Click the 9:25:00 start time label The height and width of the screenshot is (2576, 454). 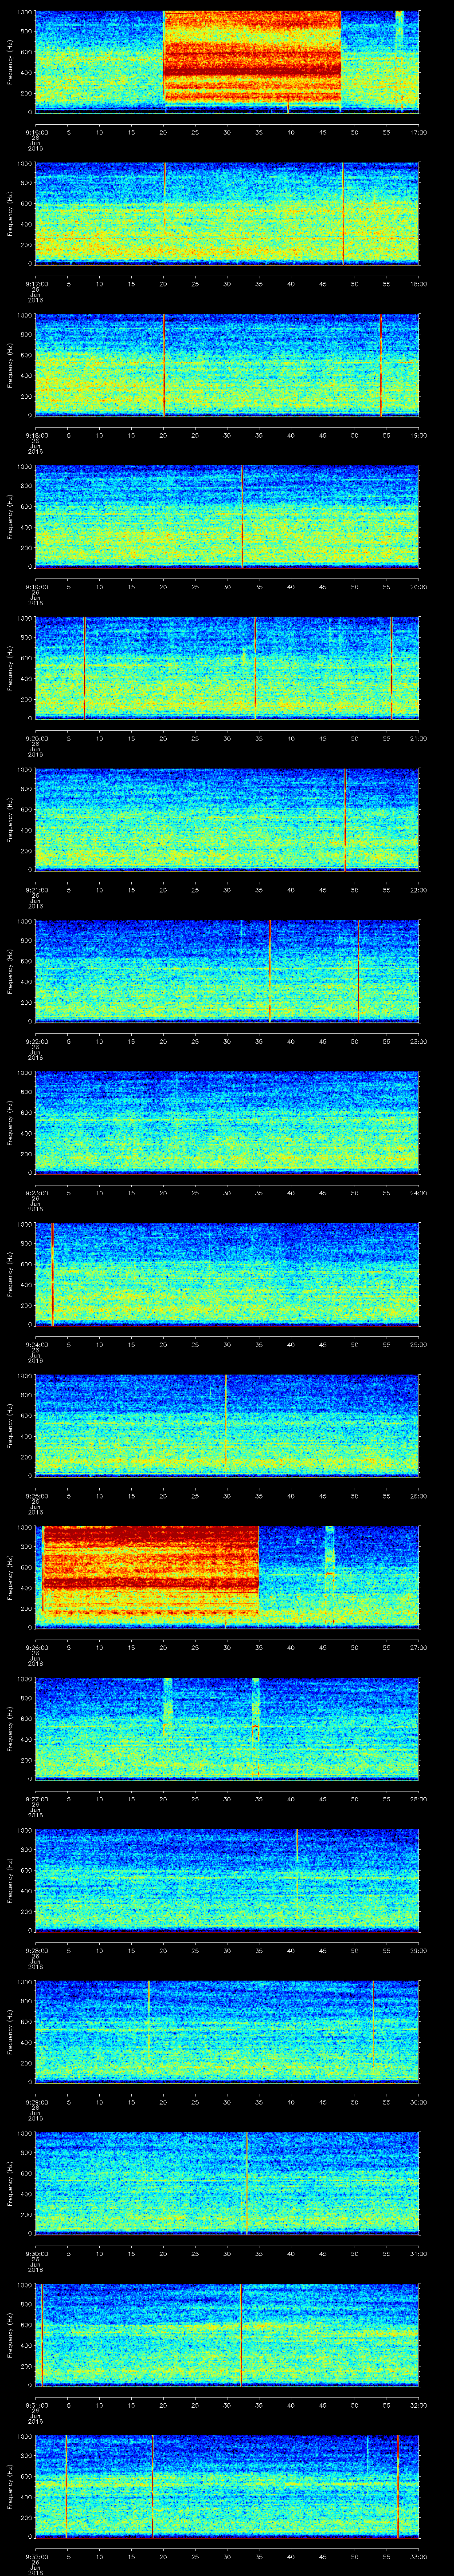pos(36,1495)
